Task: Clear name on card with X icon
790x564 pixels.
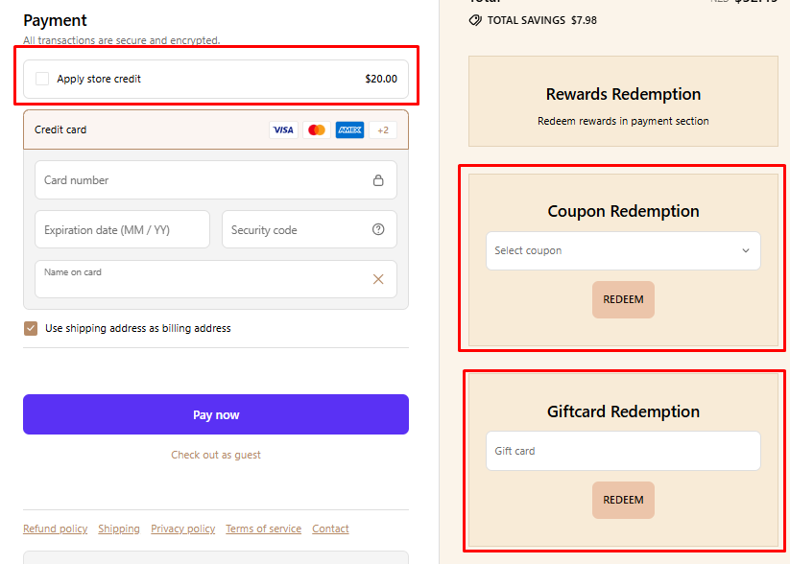Action: click(x=378, y=279)
